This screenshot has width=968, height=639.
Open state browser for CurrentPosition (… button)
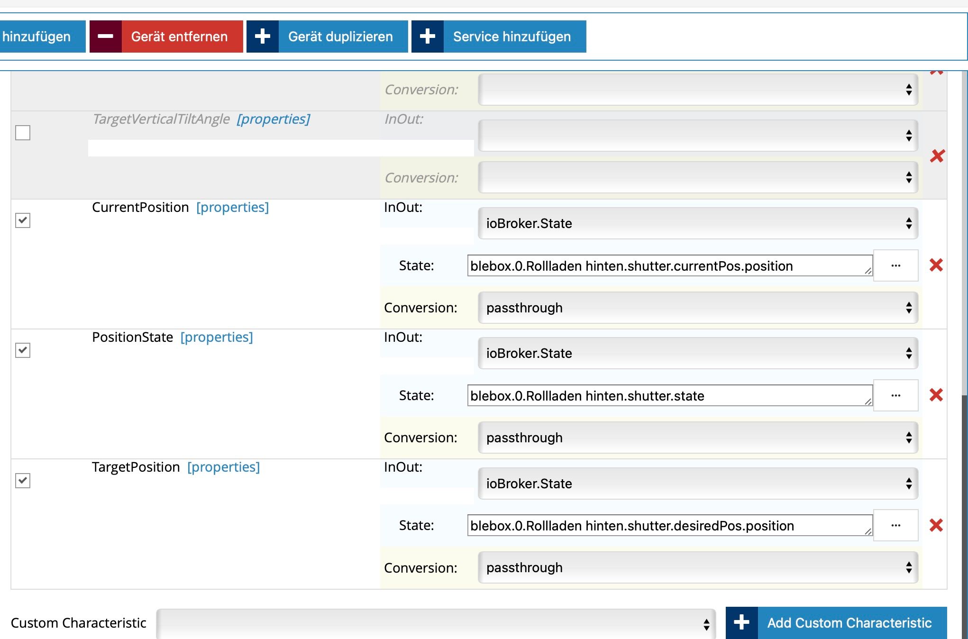[x=895, y=265]
